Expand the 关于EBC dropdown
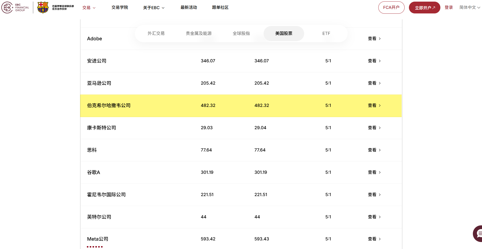The height and width of the screenshot is (249, 482). (x=154, y=8)
